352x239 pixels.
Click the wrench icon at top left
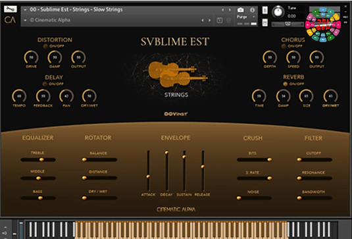coord(11,9)
